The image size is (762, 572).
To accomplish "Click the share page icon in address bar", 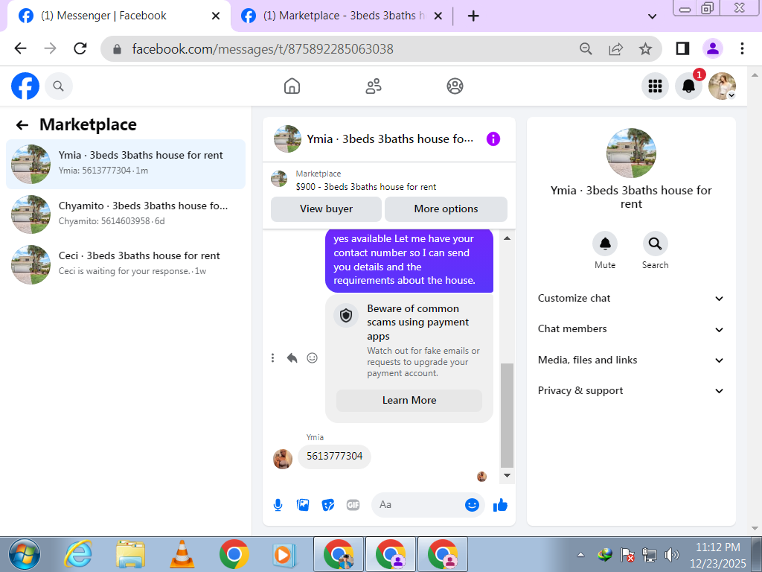I will coord(615,48).
